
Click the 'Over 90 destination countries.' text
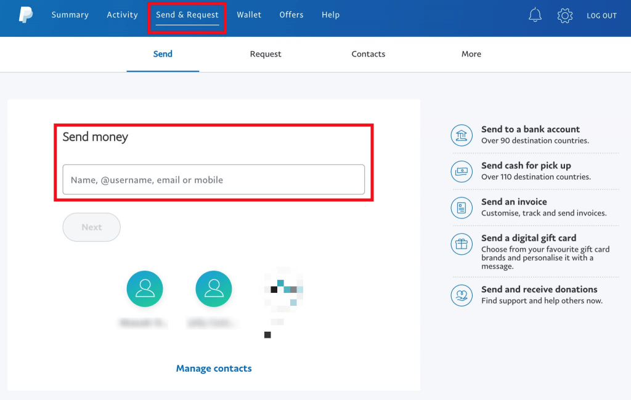(535, 141)
